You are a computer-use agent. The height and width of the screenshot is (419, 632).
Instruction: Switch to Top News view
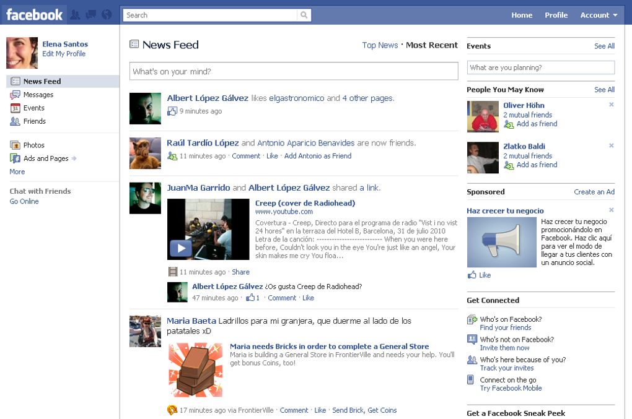pyautogui.click(x=380, y=45)
